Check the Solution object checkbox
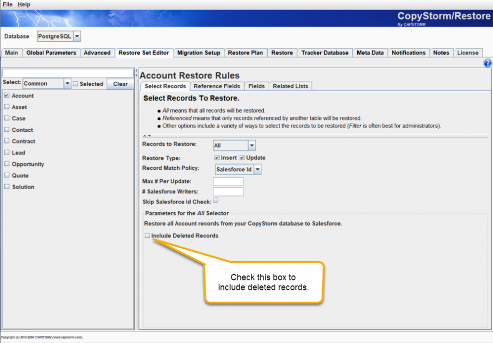The height and width of the screenshot is (343, 493). [x=7, y=187]
